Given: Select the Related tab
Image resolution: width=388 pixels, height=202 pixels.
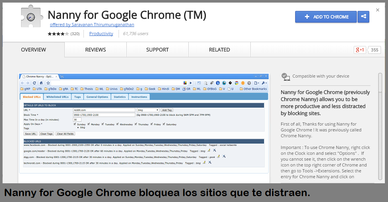Looking at the screenshot, I should [219, 50].
